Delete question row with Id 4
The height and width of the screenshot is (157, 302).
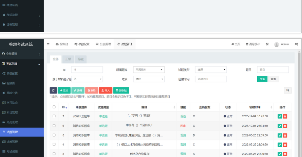pyautogui.click(x=285, y=144)
